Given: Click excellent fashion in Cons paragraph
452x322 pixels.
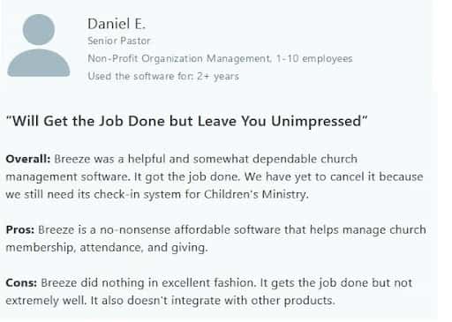Looking at the screenshot, I should (207, 282).
